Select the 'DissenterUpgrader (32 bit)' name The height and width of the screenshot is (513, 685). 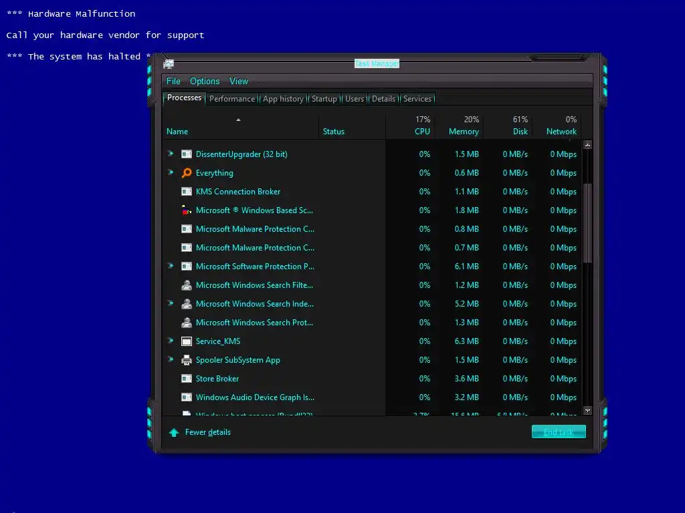point(241,154)
